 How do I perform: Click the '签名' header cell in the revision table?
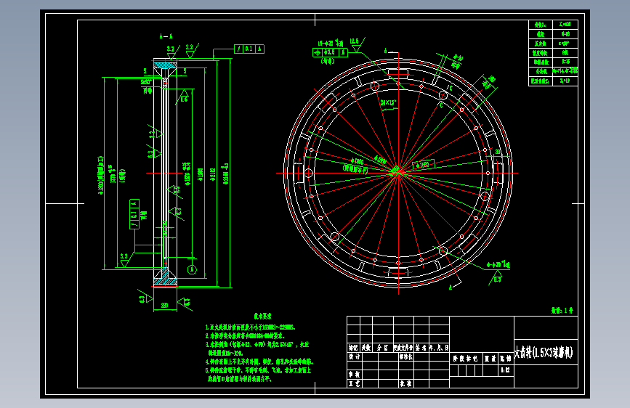pos(420,348)
